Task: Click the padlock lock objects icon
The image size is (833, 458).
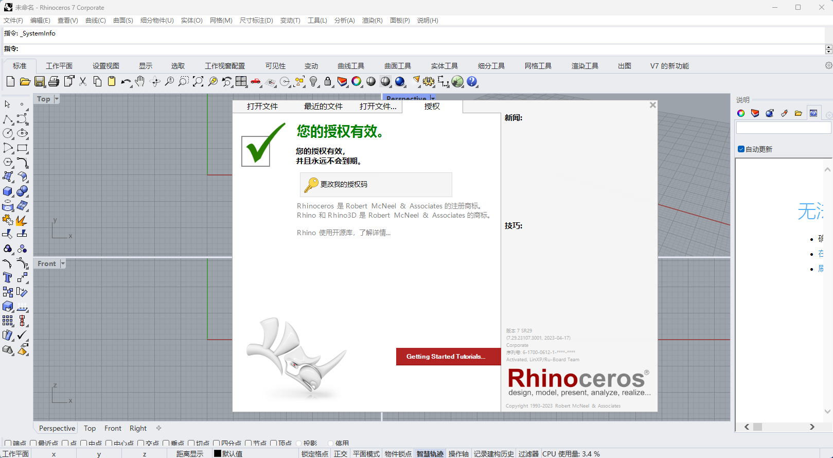Action: tap(328, 81)
